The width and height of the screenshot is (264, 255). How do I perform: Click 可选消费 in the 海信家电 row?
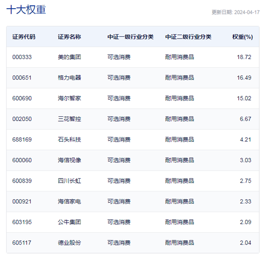click(119, 202)
